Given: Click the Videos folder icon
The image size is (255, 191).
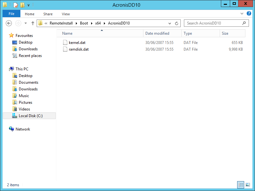Looking at the screenshot, I should coord(15,109).
